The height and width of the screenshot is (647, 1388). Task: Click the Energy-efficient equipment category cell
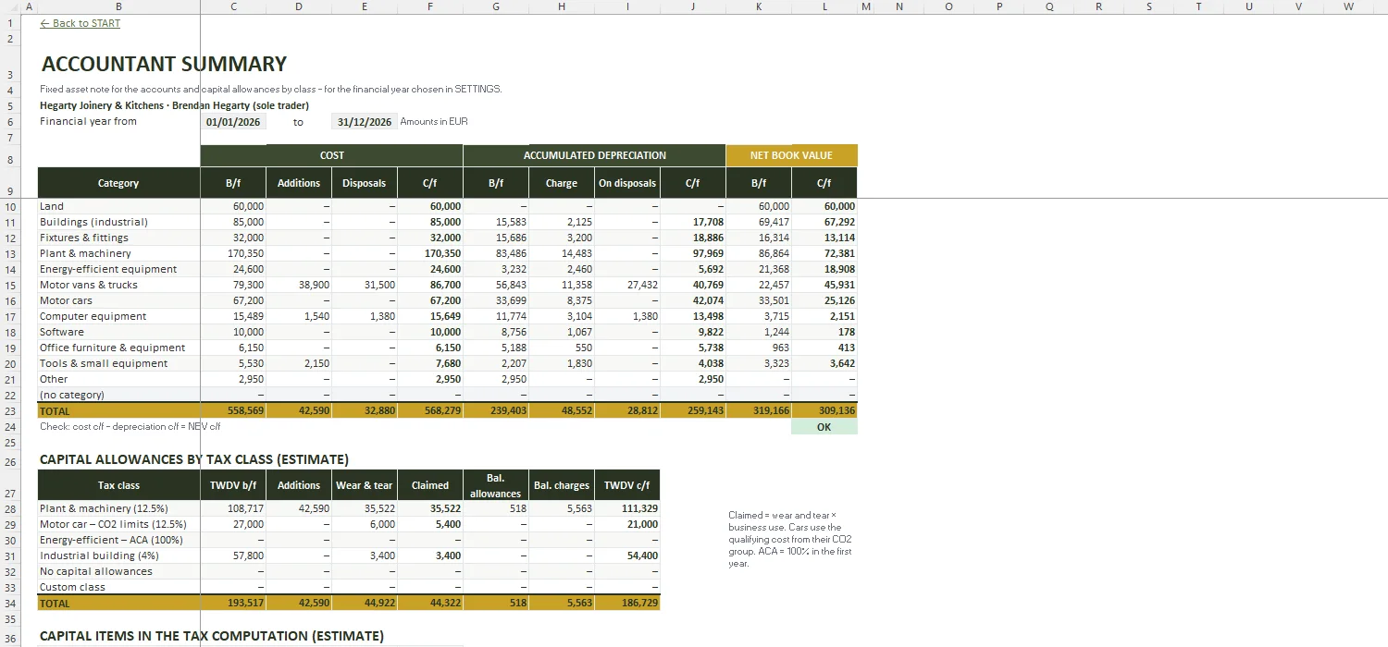(x=118, y=270)
